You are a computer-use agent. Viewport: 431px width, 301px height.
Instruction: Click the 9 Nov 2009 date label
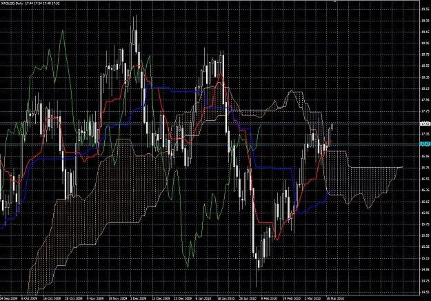click(x=95, y=298)
